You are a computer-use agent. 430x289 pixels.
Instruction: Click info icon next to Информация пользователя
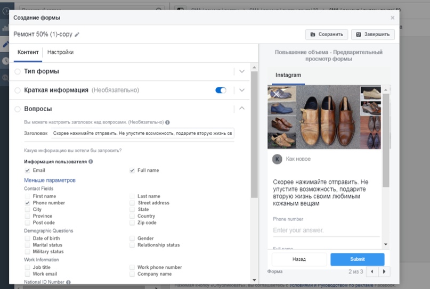[x=91, y=161]
